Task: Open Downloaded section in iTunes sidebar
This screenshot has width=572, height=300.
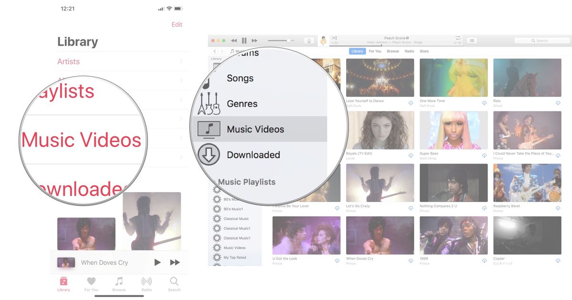Action: click(253, 155)
